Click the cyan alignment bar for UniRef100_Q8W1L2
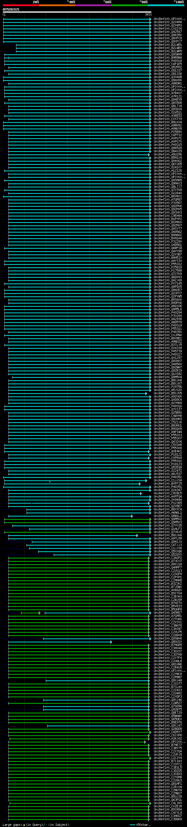Image resolution: width=187 pixels, height=827 pixels. pos(70,516)
